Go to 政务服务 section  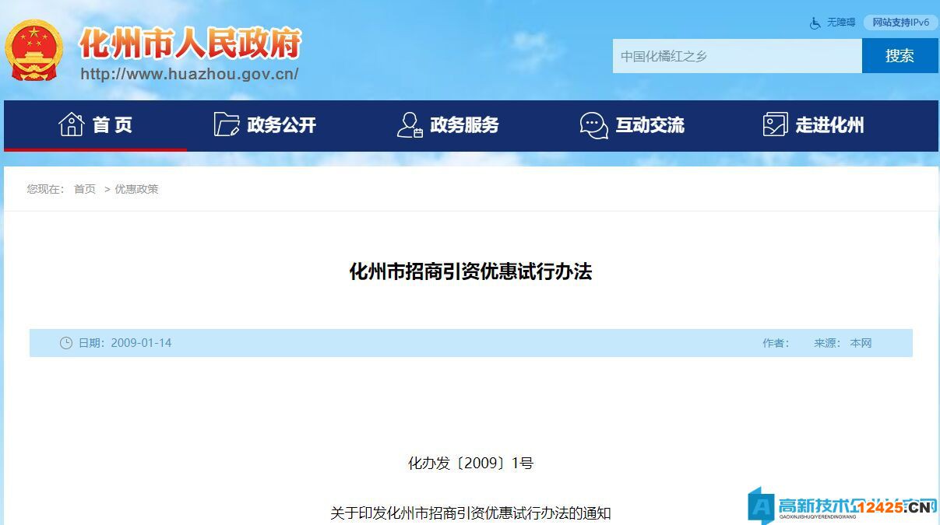pyautogui.click(x=464, y=124)
